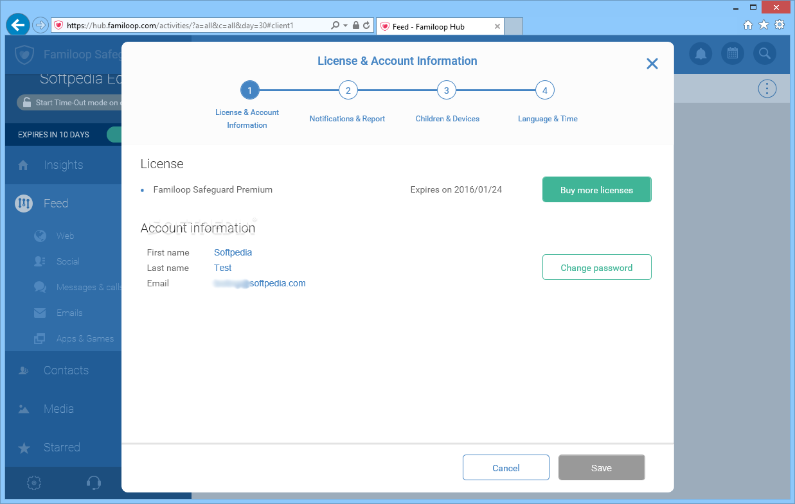Viewport: 795px width, 504px height.
Task: Click the browser Back arrow button
Action: click(17, 25)
